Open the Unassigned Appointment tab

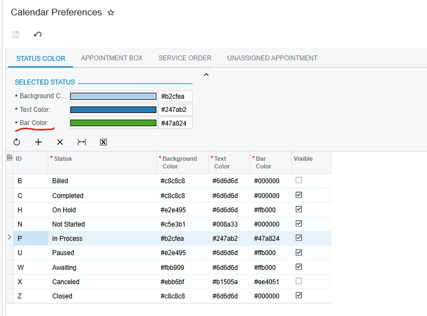(x=272, y=58)
